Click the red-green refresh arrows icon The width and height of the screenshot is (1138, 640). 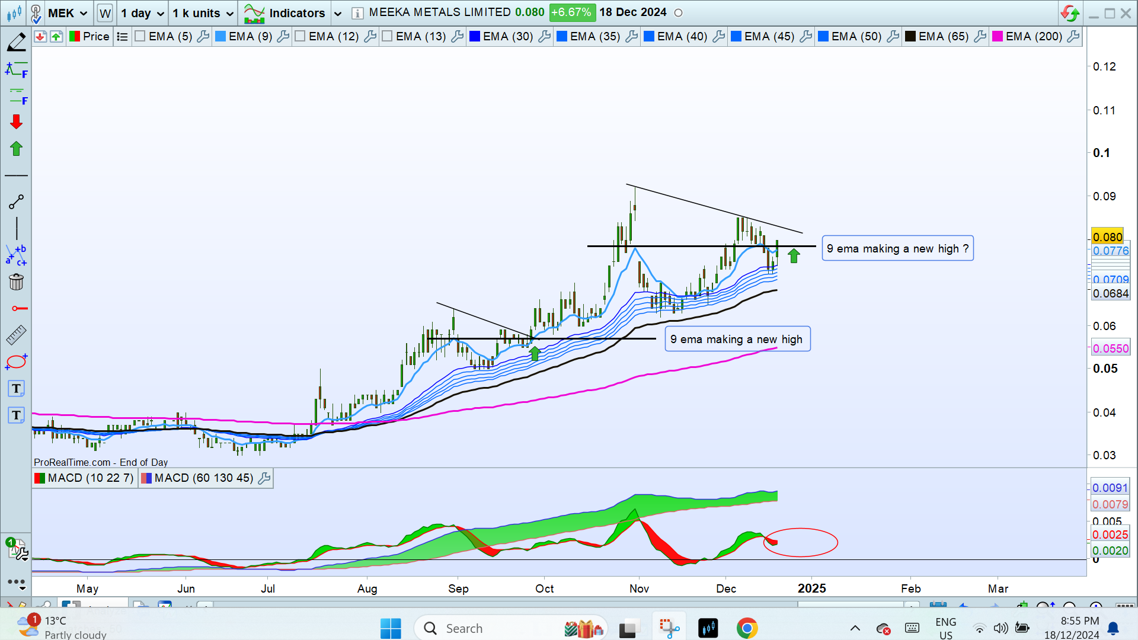pyautogui.click(x=1070, y=13)
